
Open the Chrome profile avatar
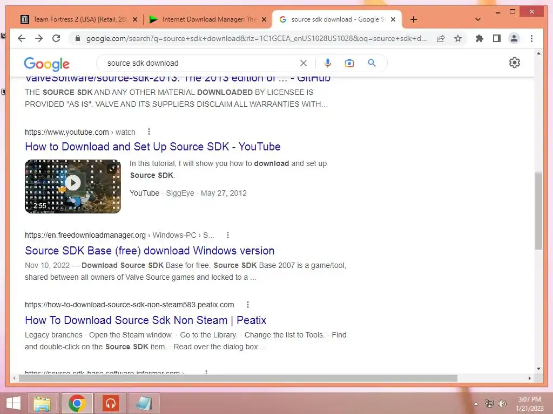514,38
